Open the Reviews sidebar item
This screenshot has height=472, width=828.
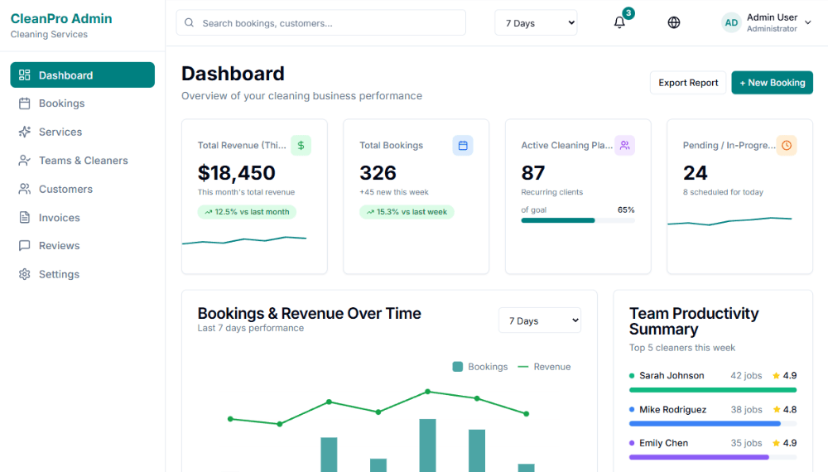tap(82, 245)
